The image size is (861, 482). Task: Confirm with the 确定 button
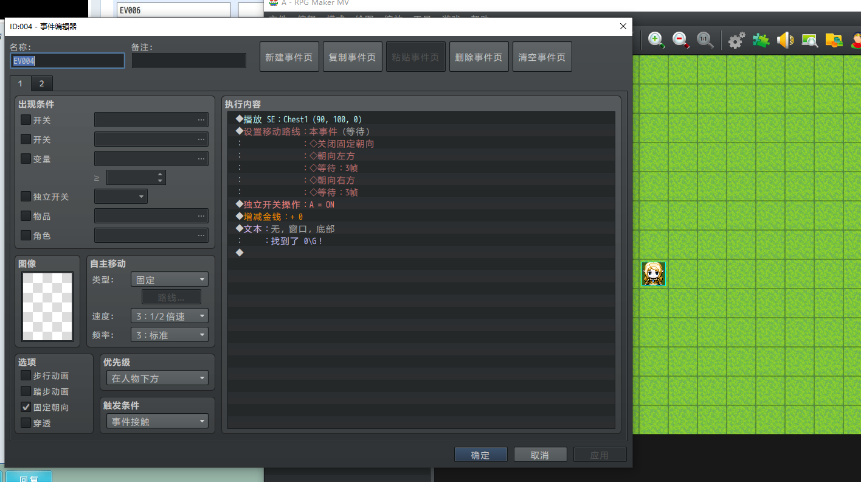[x=480, y=455]
